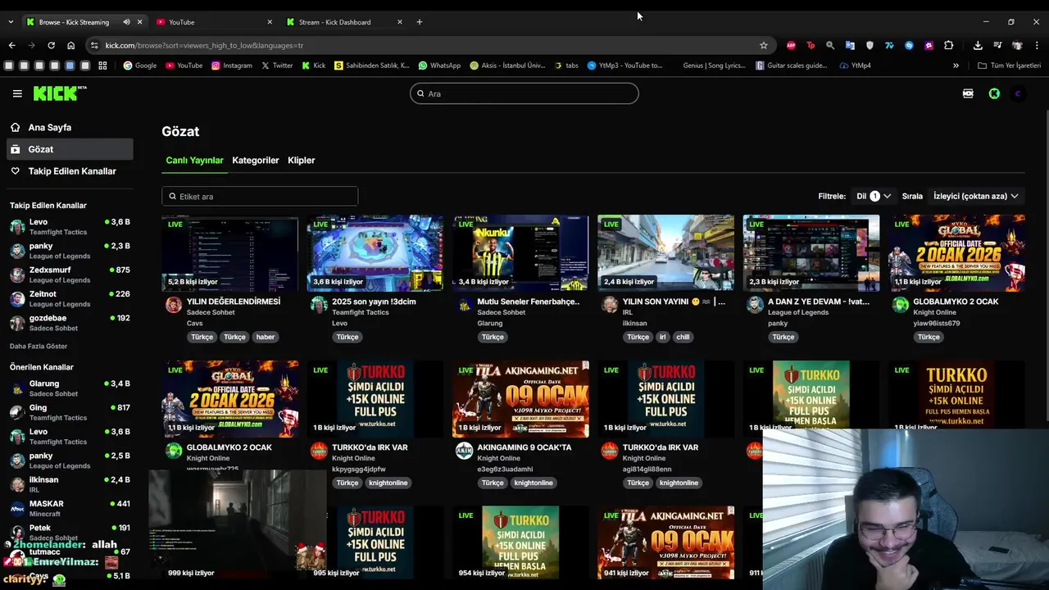Select Gözat in the sidebar
The width and height of the screenshot is (1049, 590).
pyautogui.click(x=70, y=149)
